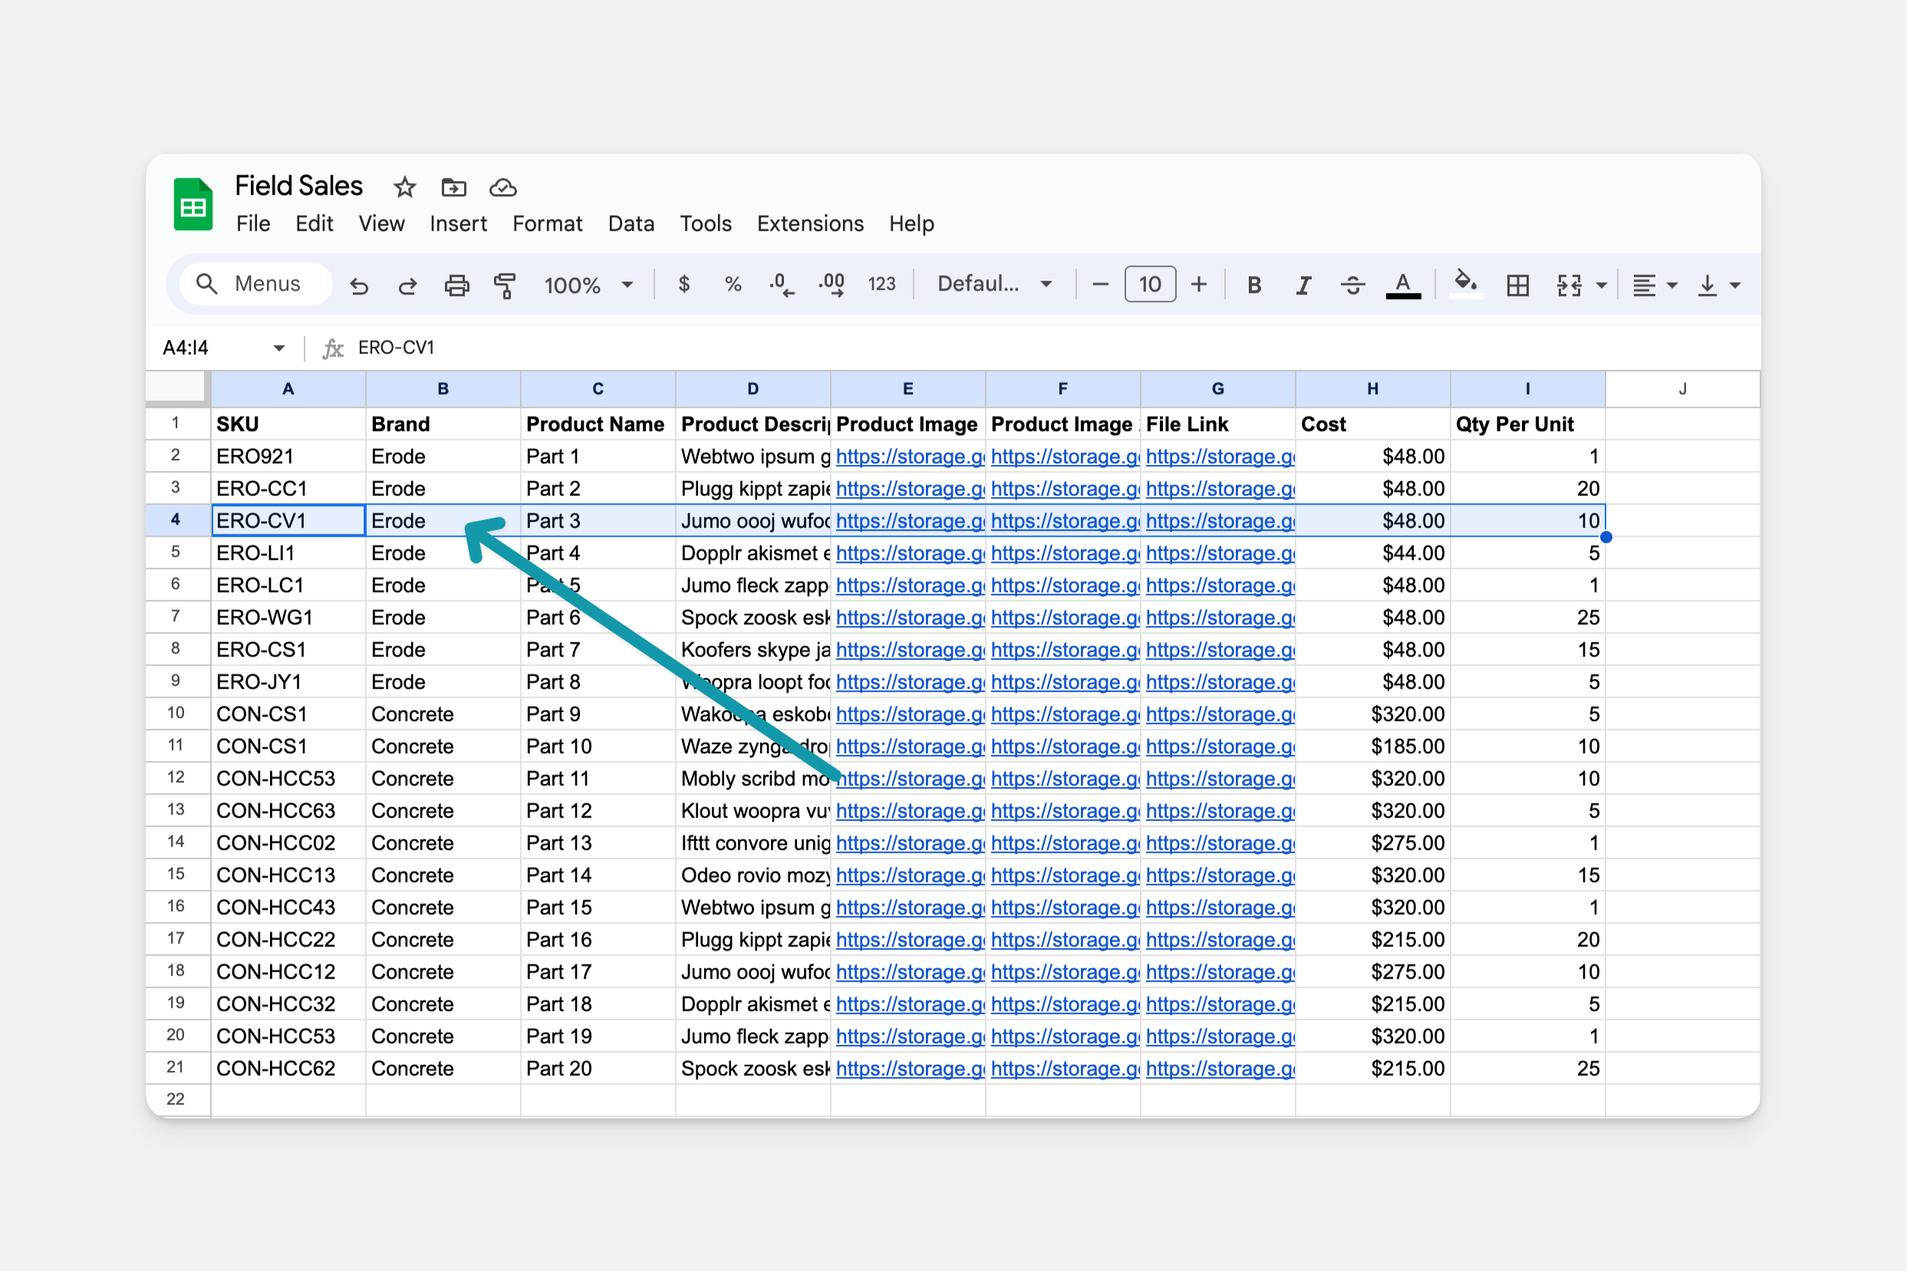Open the zoom 100% dropdown
1907x1271 pixels.
588,285
